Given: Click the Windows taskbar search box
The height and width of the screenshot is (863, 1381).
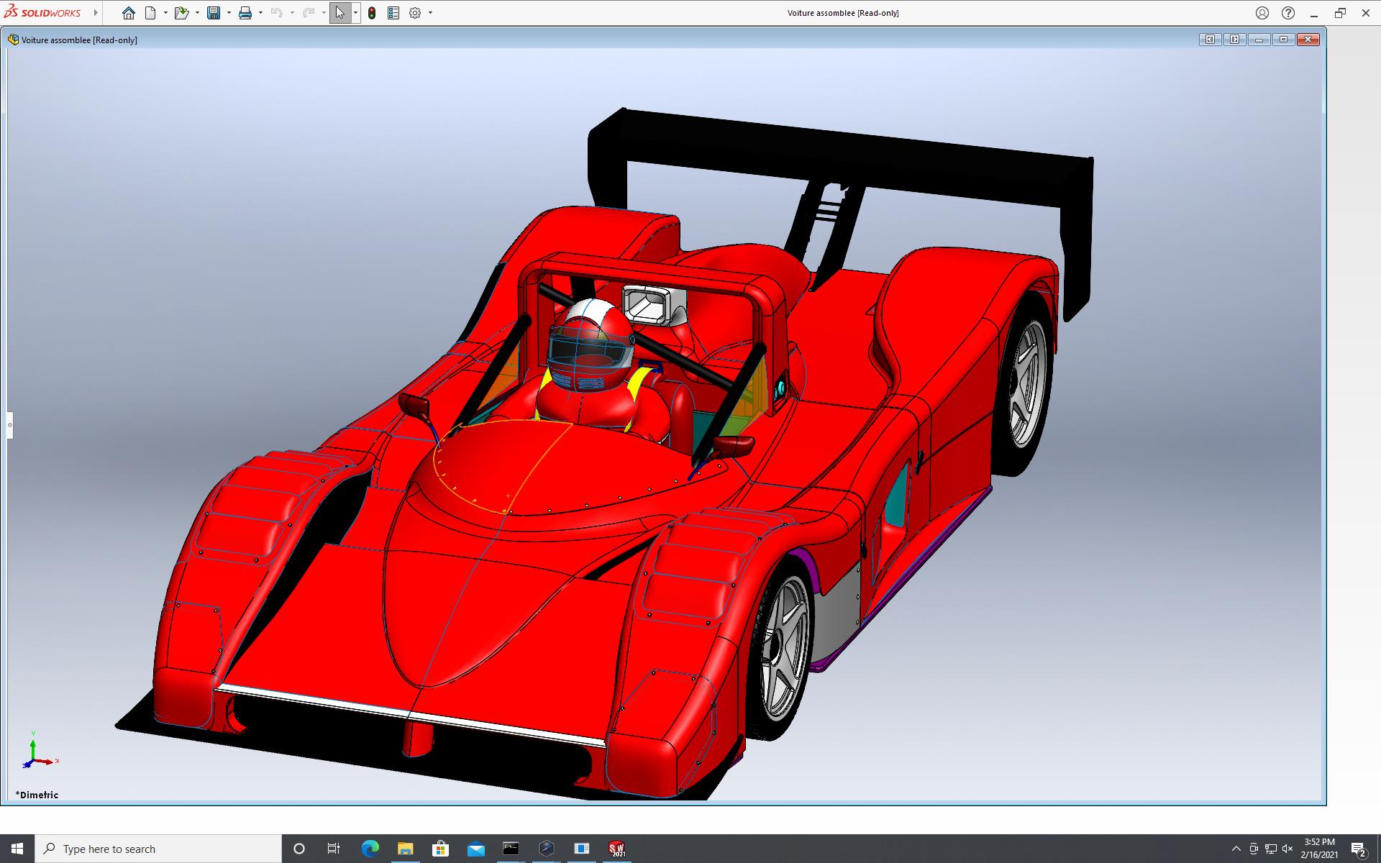Looking at the screenshot, I should (158, 849).
